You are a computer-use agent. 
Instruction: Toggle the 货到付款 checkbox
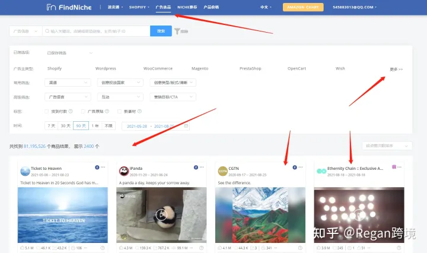47,111
